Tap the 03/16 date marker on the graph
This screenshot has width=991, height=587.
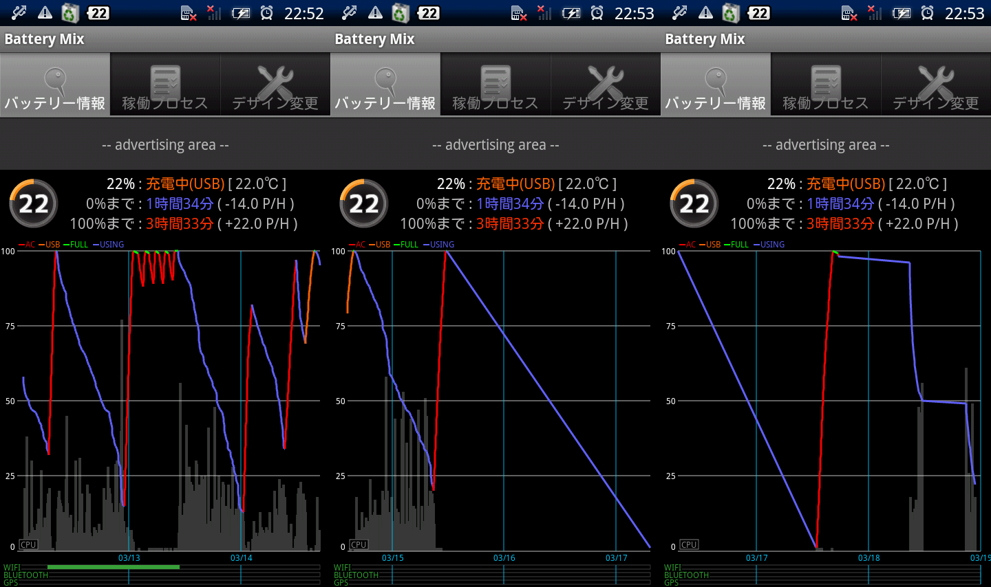(x=504, y=558)
